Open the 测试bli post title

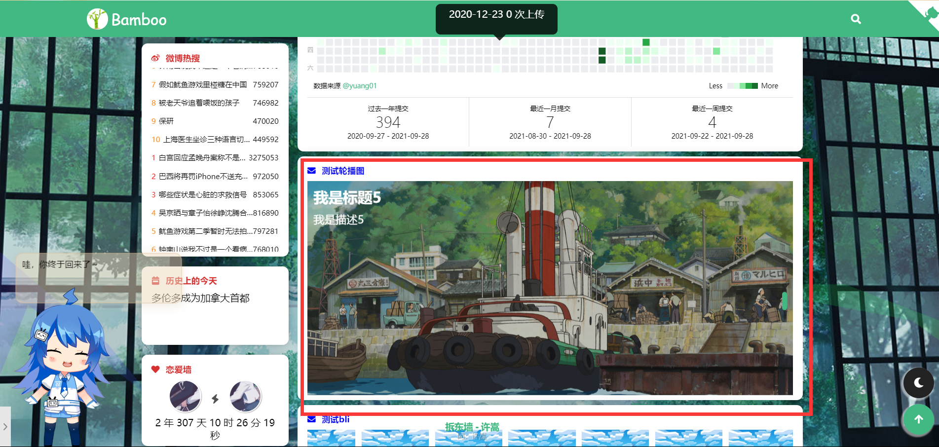click(x=336, y=419)
